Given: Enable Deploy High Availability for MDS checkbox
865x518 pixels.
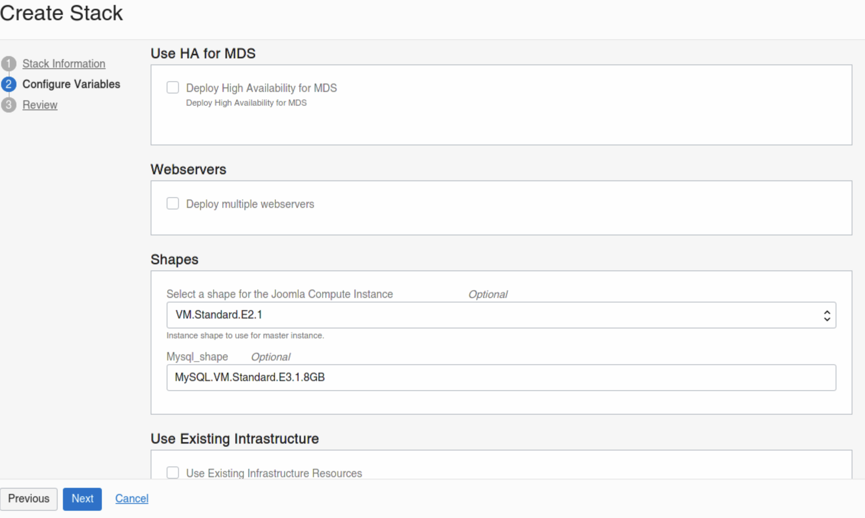Looking at the screenshot, I should 172,88.
